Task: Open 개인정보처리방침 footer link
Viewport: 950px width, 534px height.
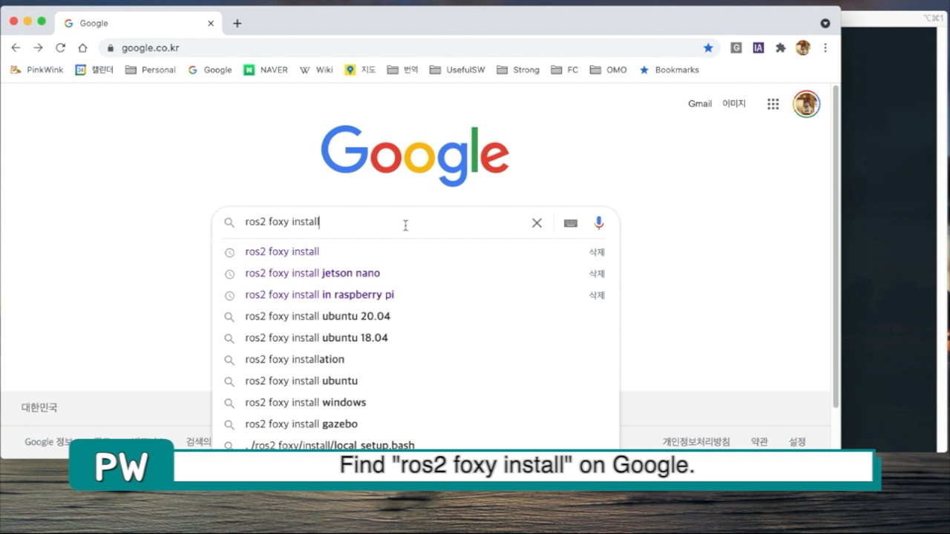Action: point(696,441)
